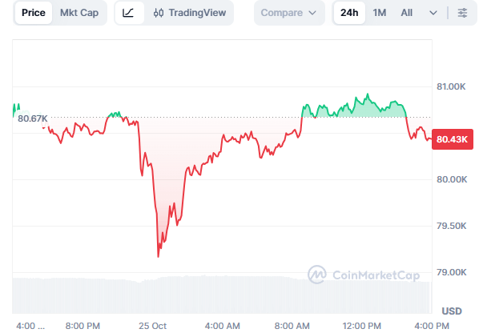Click the 80.67K opening price marker
Viewport: 479px width, 333px height.
click(x=32, y=118)
